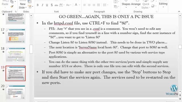Toggle Italic formatting
Image resolution: width=182 pixels, height=102 pixels.
pyautogui.click(x=42, y=5)
